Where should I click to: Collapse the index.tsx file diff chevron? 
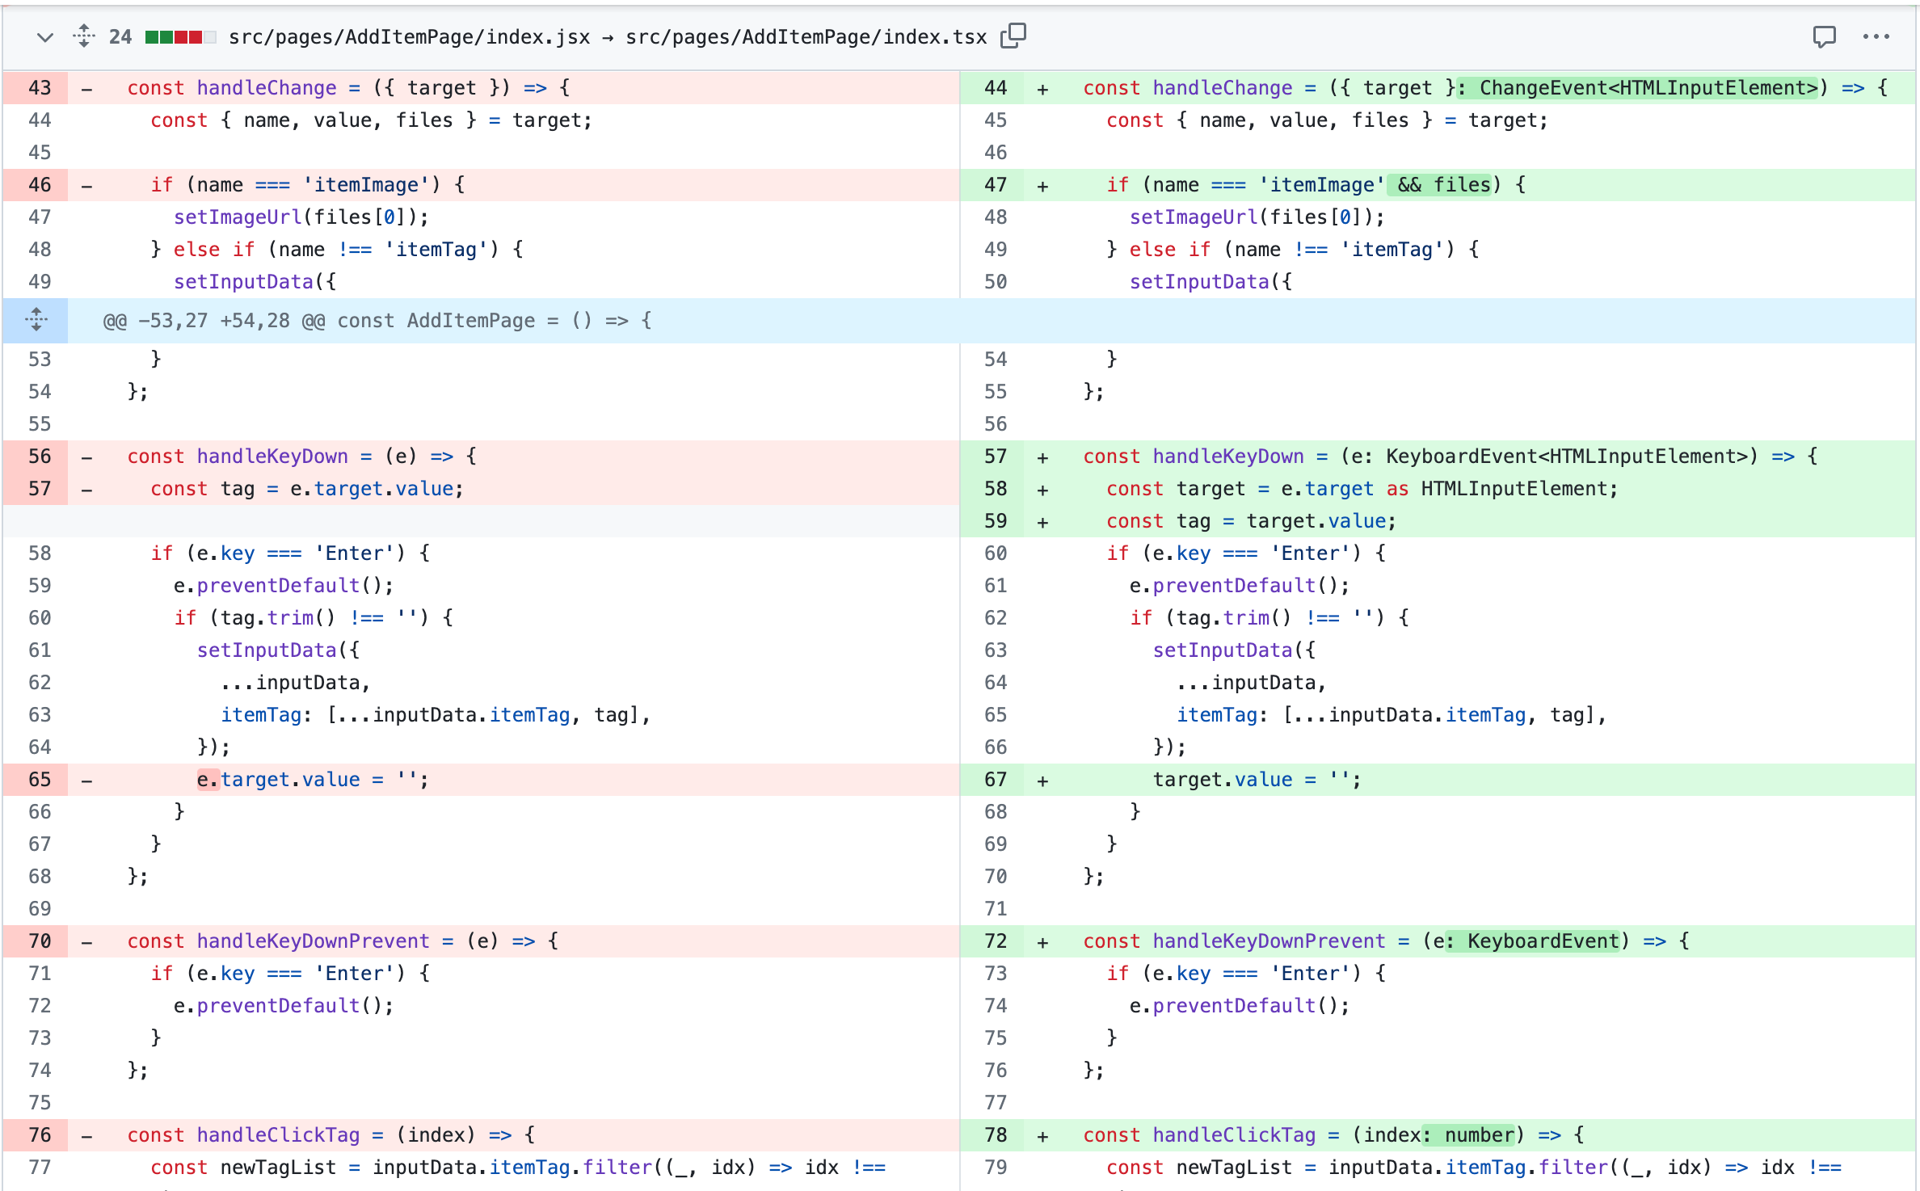tap(44, 37)
